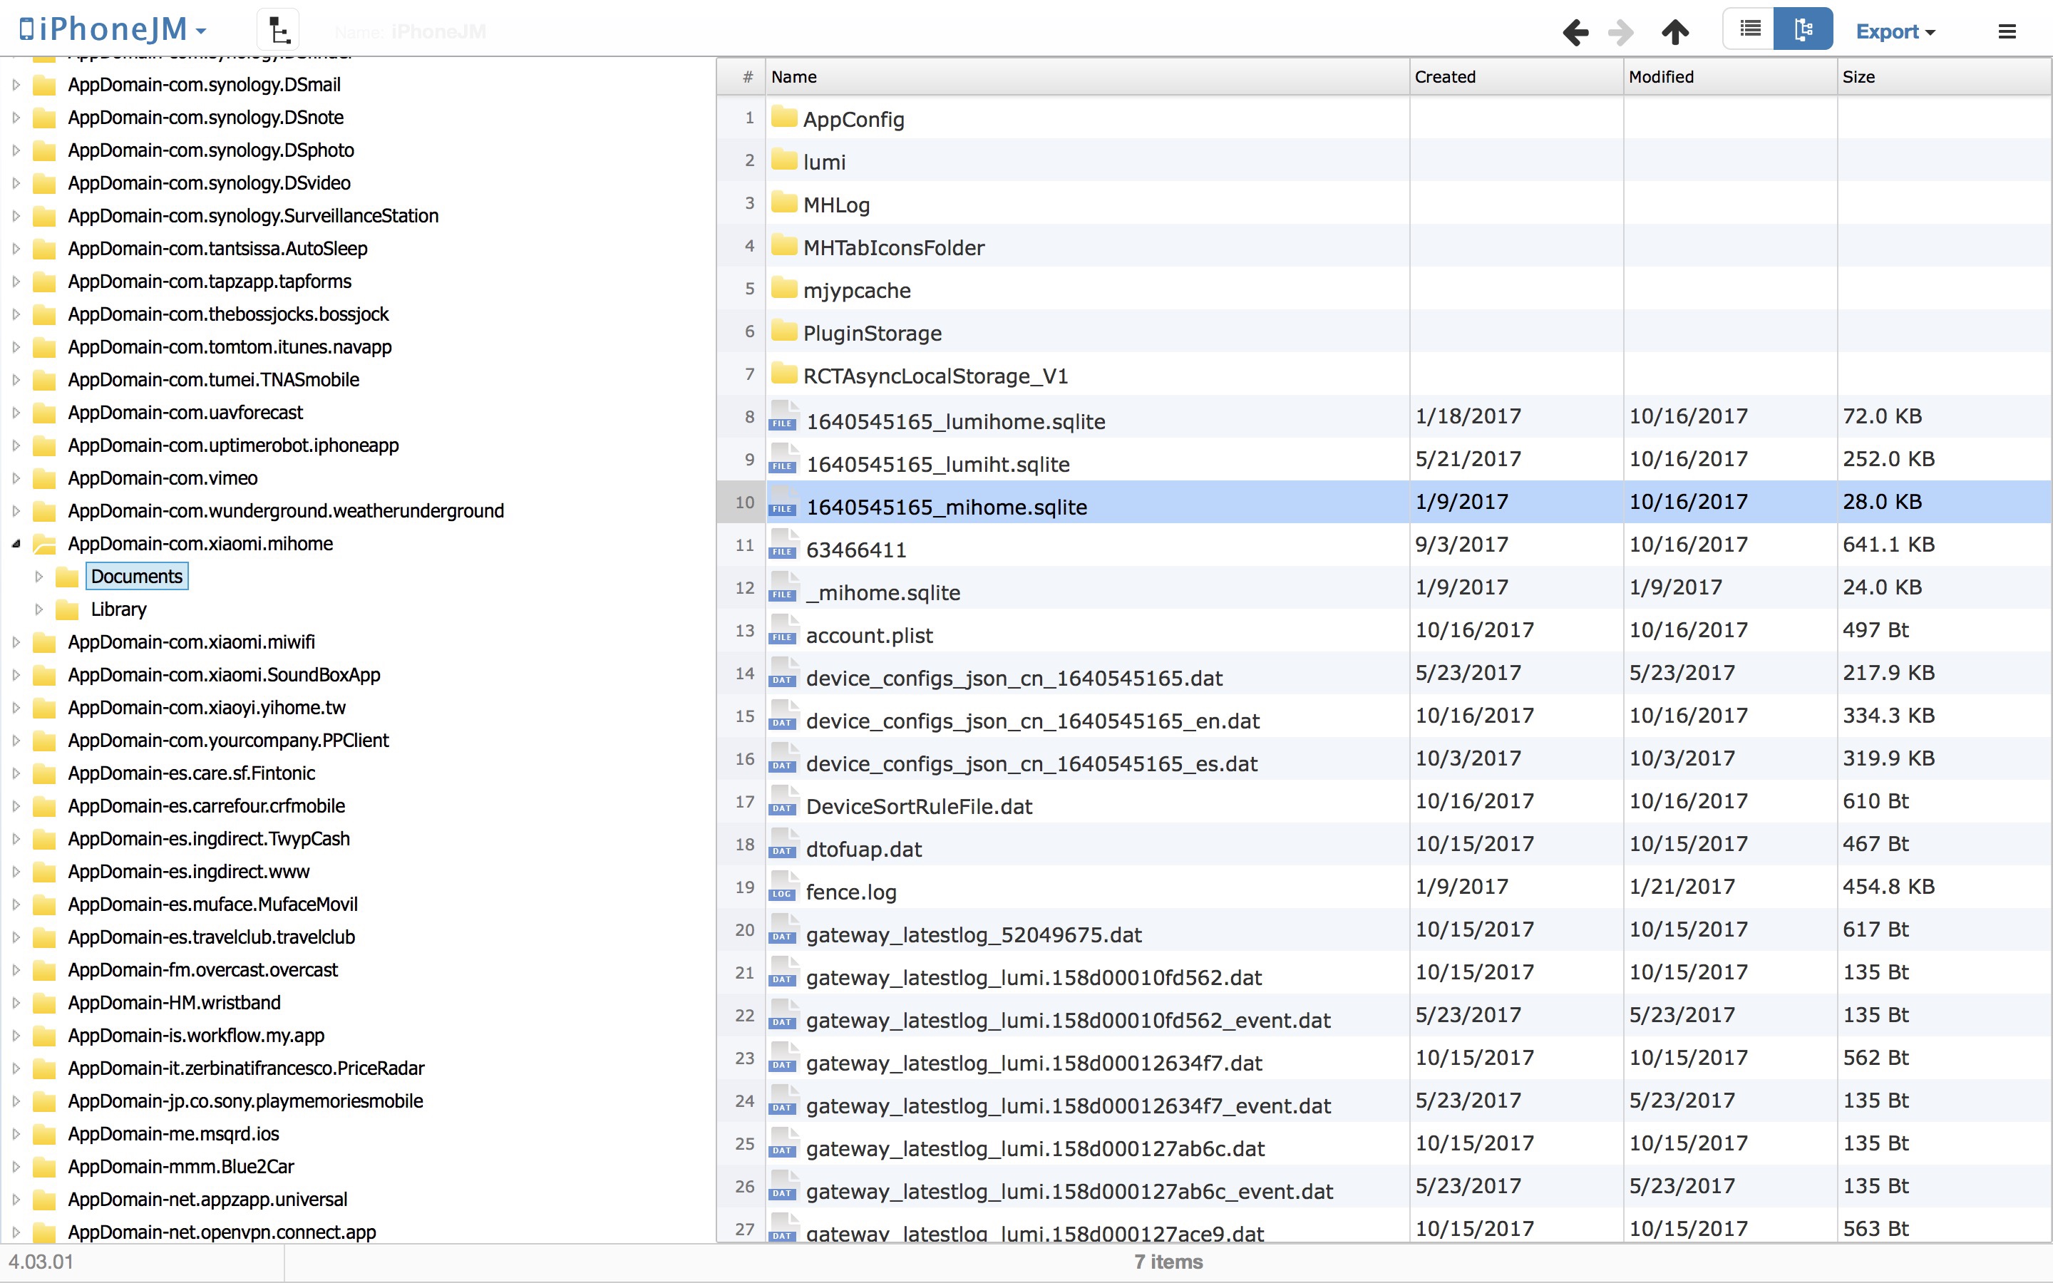
Task: Select the _mihome.sqlite file icon
Action: [x=783, y=587]
